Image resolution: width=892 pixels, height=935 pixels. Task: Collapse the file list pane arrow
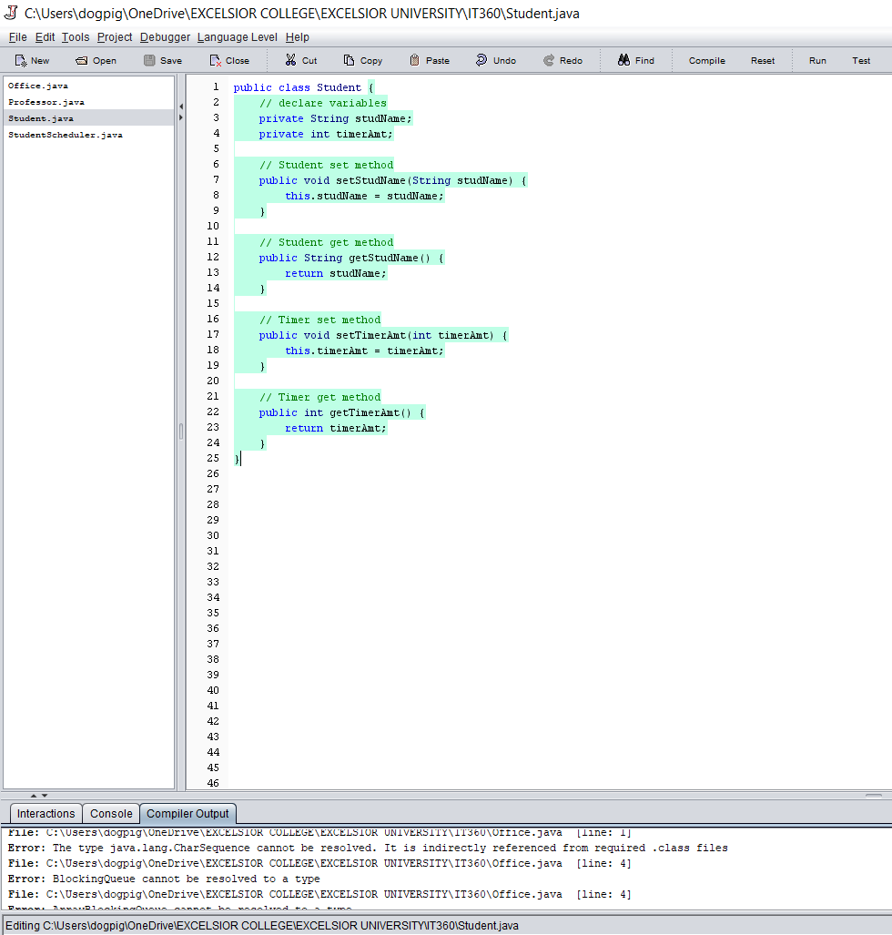coord(181,107)
